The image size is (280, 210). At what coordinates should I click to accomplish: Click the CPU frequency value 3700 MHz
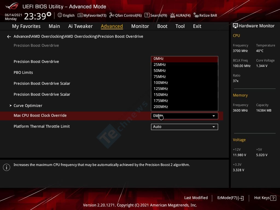tap(240, 51)
